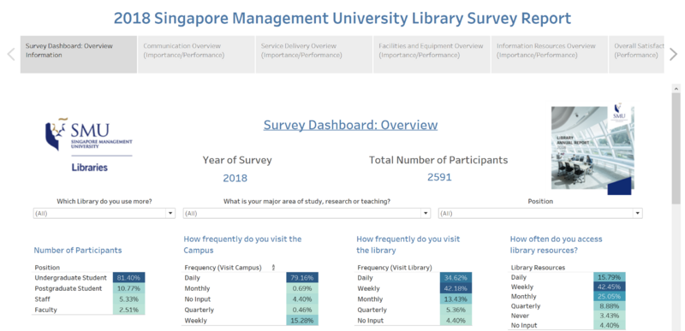Screen dimensions: 685x331
Task: Select the 13.43% Monthly library visit cell
Action: point(456,299)
